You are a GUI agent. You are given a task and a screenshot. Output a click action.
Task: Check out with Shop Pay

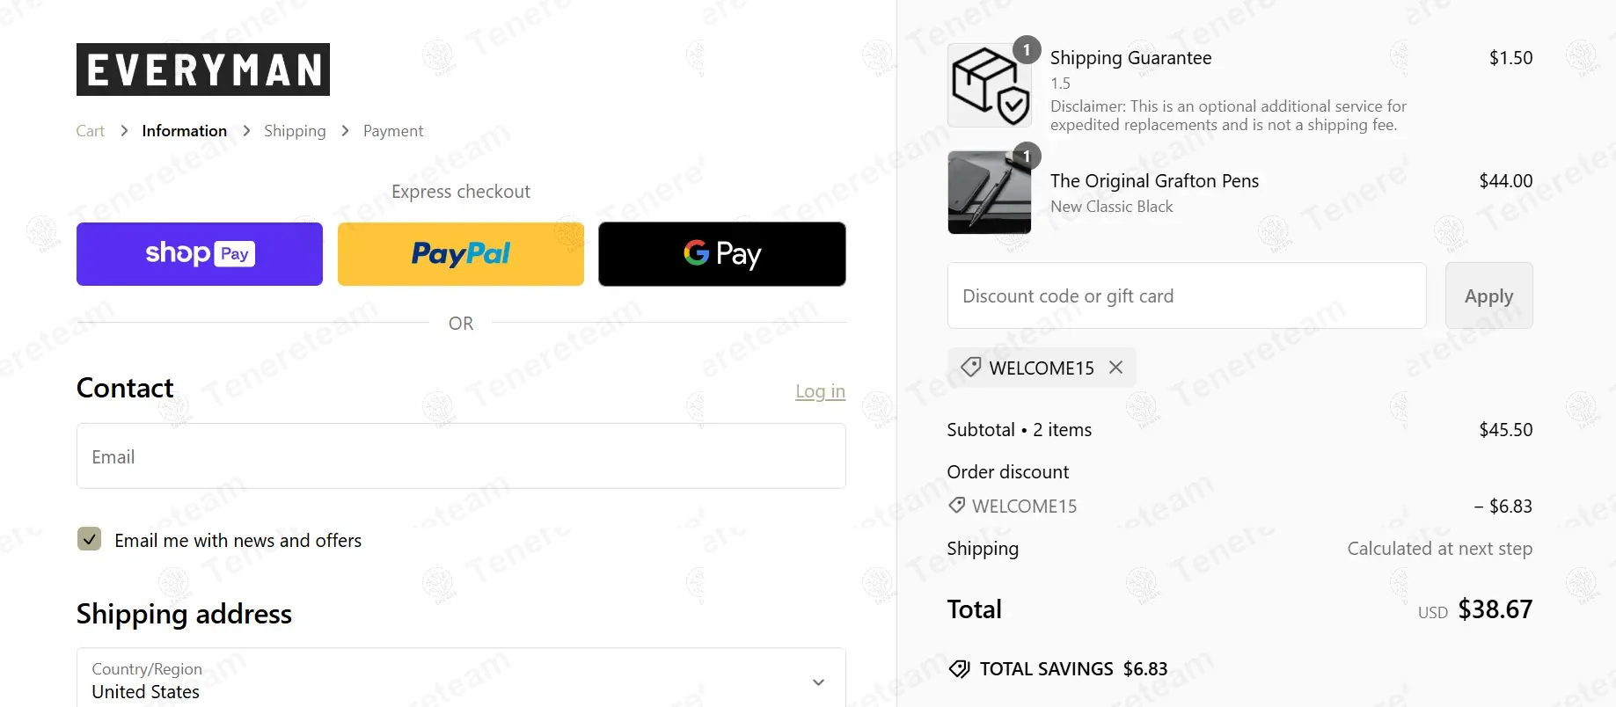pyautogui.click(x=200, y=254)
